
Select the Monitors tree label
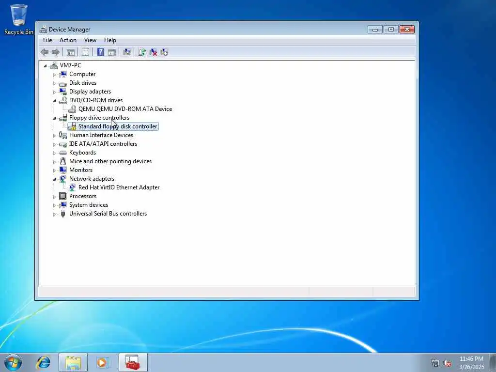click(x=81, y=170)
